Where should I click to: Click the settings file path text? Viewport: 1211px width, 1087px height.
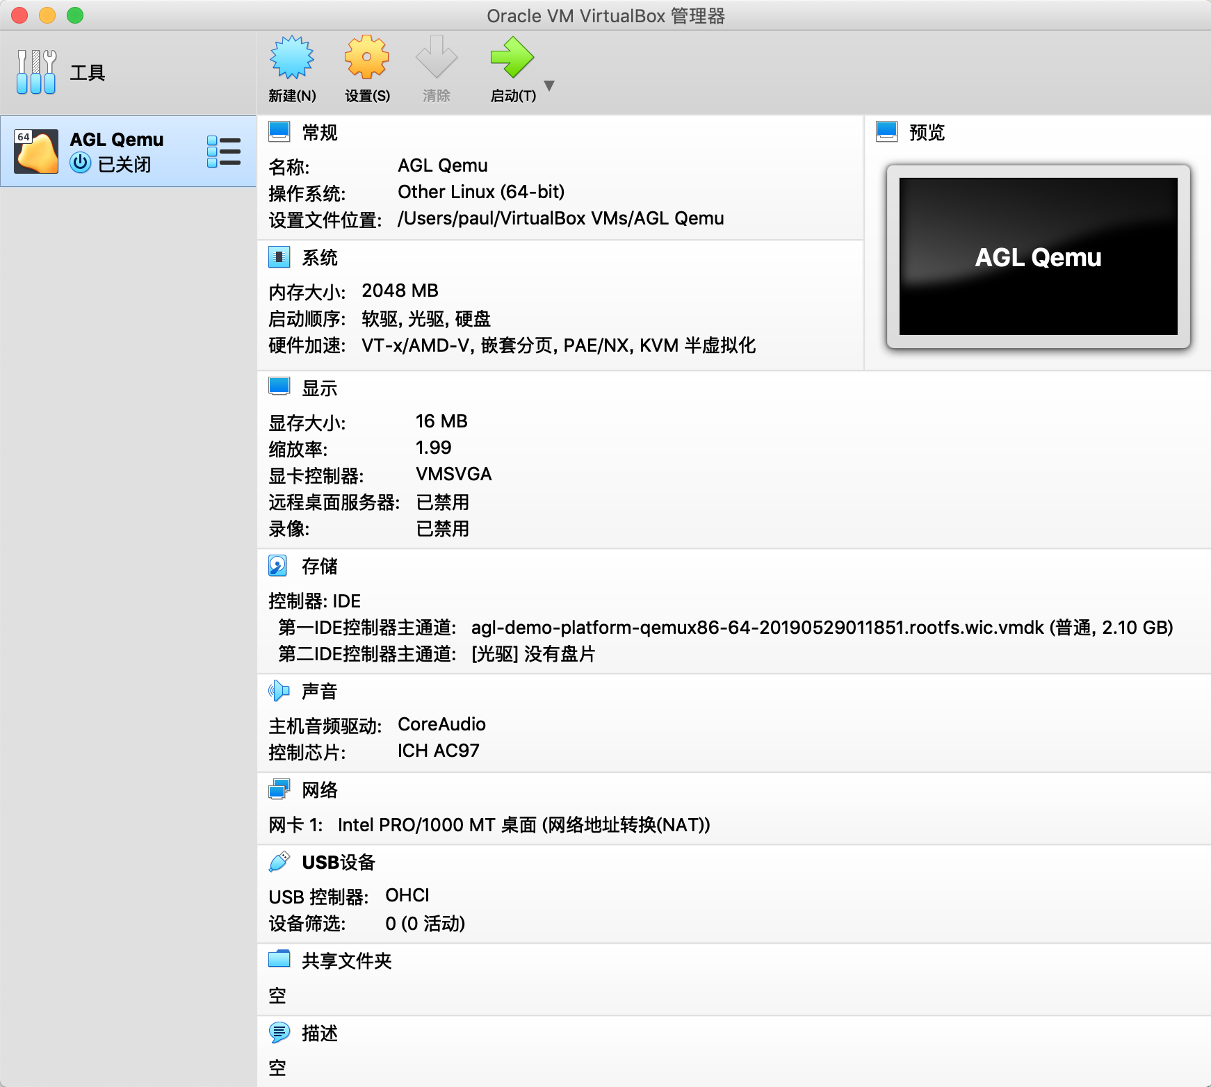(x=561, y=218)
